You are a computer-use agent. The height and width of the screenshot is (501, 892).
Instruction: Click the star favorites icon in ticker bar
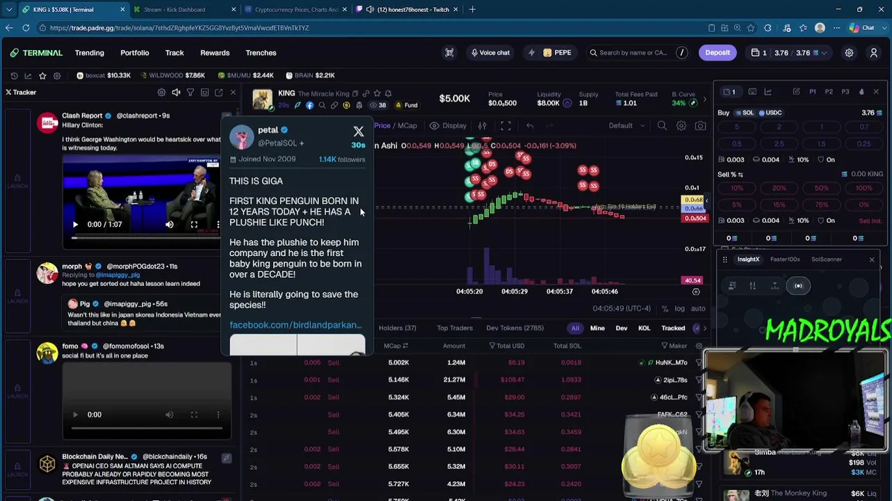pyautogui.click(x=42, y=75)
